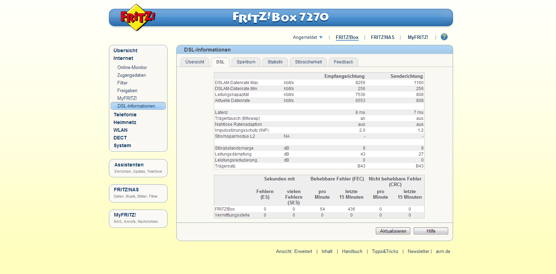Click the DSLAM-Datenrate Max. row label

[x=237, y=83]
